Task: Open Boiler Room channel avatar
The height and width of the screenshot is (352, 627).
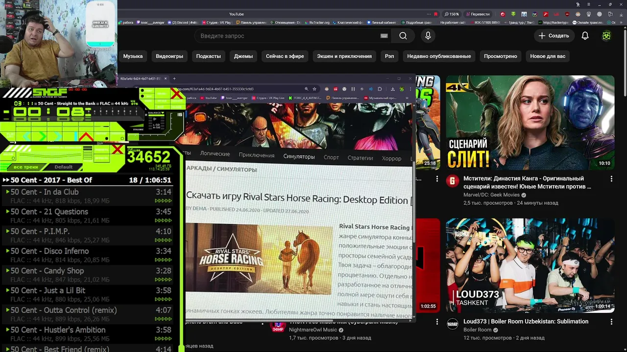Action: [452, 324]
